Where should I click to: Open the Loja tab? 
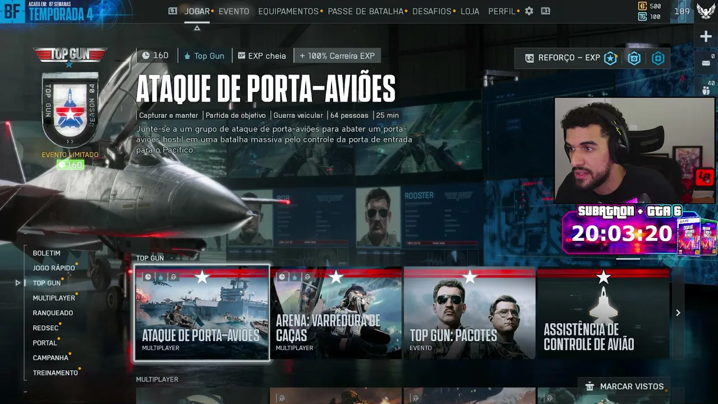[470, 11]
